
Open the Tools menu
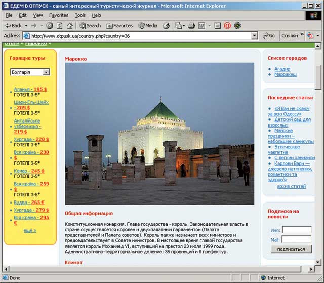[x=80, y=15]
